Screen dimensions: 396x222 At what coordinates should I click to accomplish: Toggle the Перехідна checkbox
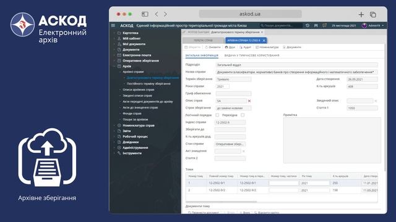click(243, 115)
